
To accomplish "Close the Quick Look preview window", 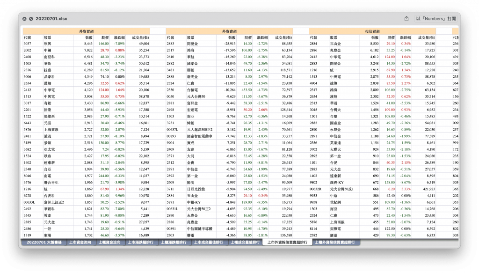I will 24,19.
